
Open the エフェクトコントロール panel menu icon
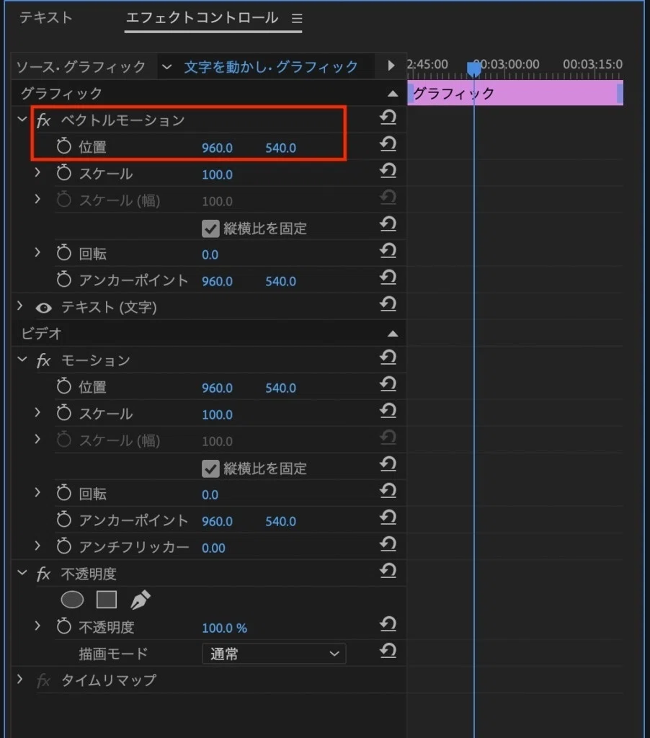coord(297,19)
